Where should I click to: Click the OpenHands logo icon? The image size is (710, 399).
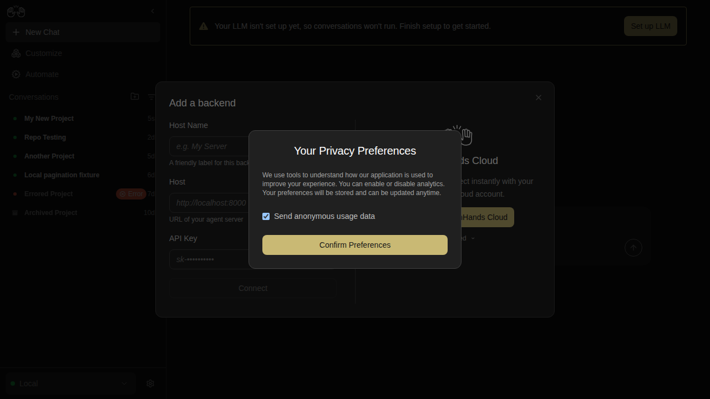16,11
